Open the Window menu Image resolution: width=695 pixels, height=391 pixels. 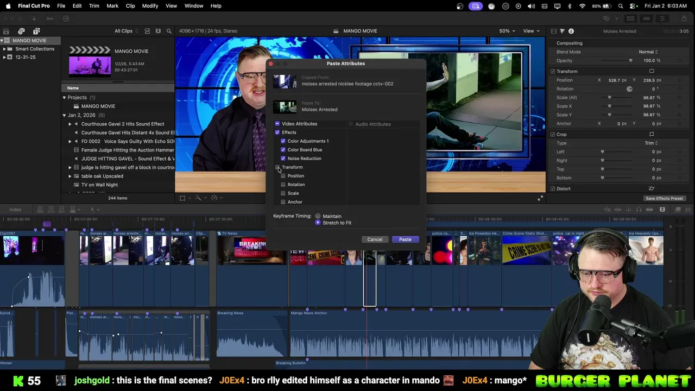pos(194,6)
